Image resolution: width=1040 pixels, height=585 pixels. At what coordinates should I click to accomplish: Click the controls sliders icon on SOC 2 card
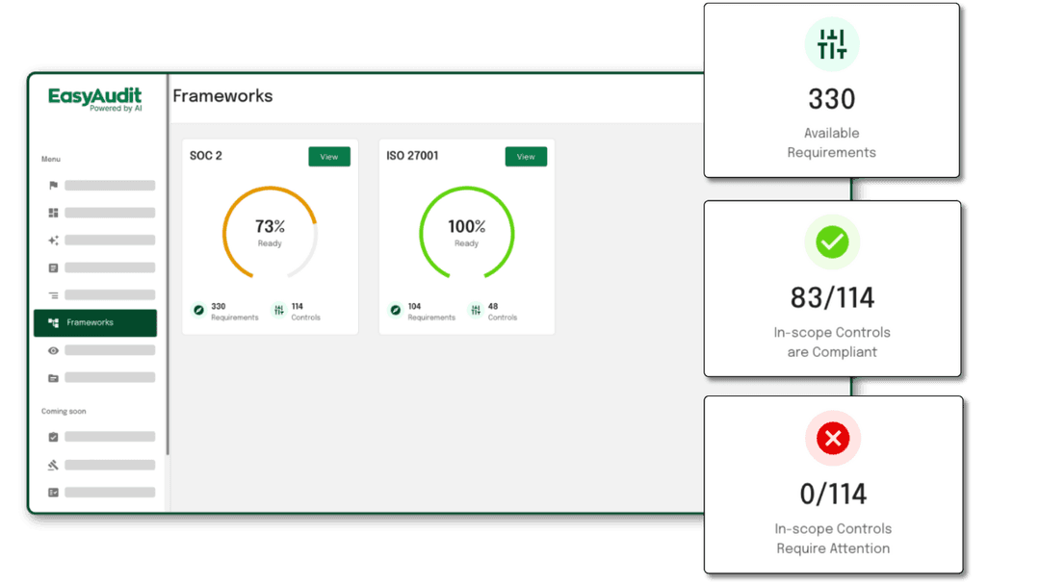click(280, 310)
